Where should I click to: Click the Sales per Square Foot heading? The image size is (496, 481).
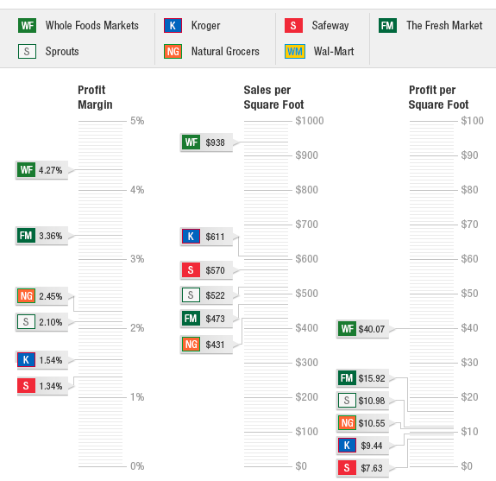pyautogui.click(x=273, y=98)
